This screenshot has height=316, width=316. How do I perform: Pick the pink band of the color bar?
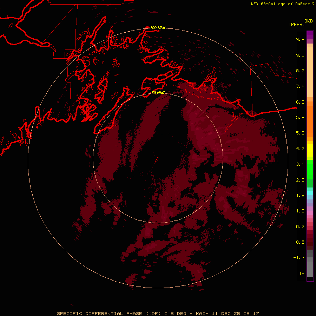tap(310, 213)
